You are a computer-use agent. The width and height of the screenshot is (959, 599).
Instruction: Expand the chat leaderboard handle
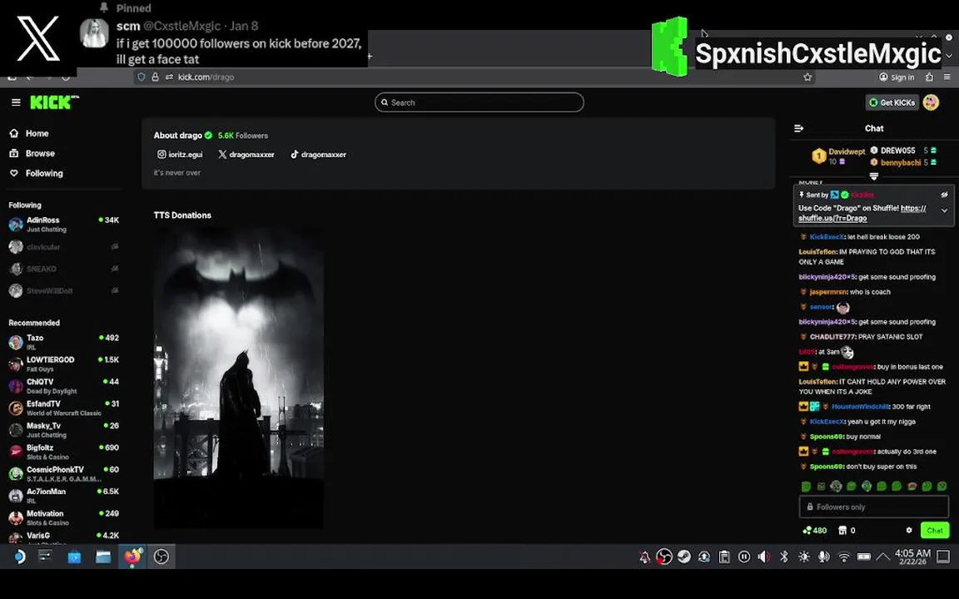click(874, 176)
